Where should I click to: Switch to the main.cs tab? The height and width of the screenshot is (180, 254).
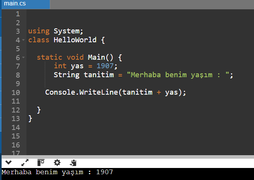(x=26, y=4)
